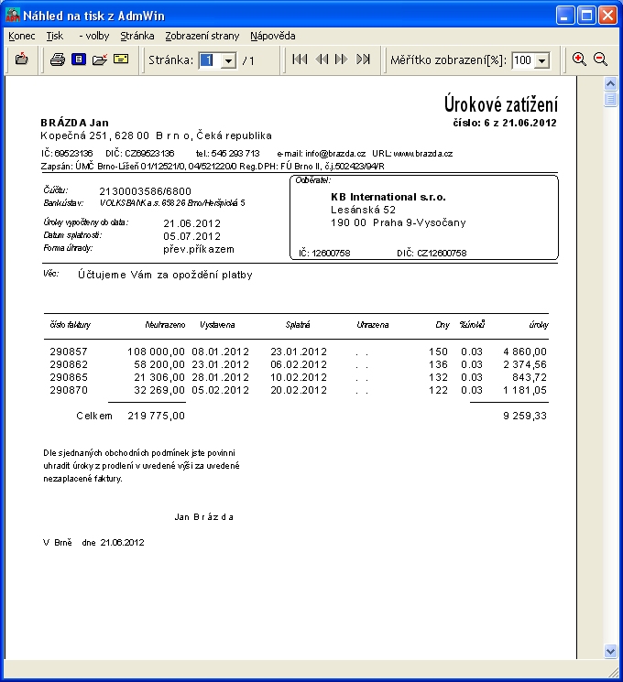Viewport: 623px width, 682px height.
Task: Open the Stránka menu
Action: [137, 36]
